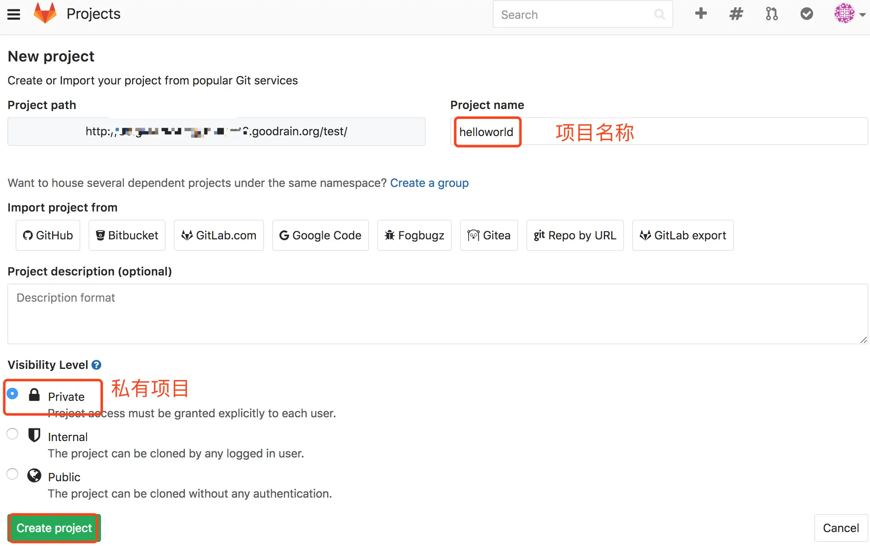This screenshot has width=870, height=546.
Task: Open the hamburger navigation menu
Action: click(14, 14)
